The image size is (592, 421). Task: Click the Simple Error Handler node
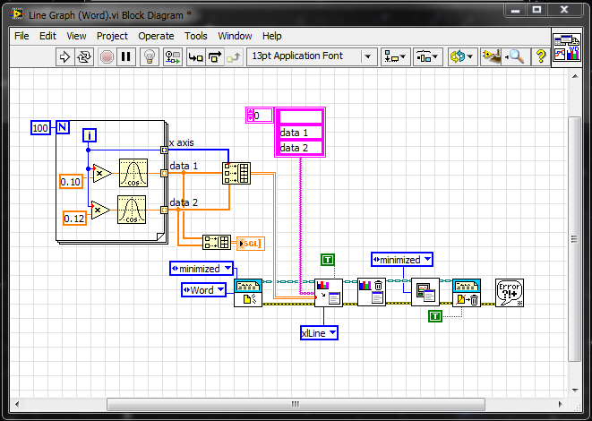pyautogui.click(x=509, y=293)
